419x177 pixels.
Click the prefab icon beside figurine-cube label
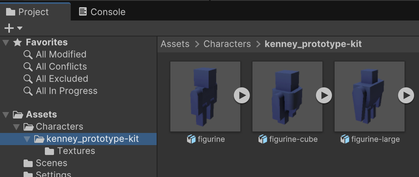point(262,139)
